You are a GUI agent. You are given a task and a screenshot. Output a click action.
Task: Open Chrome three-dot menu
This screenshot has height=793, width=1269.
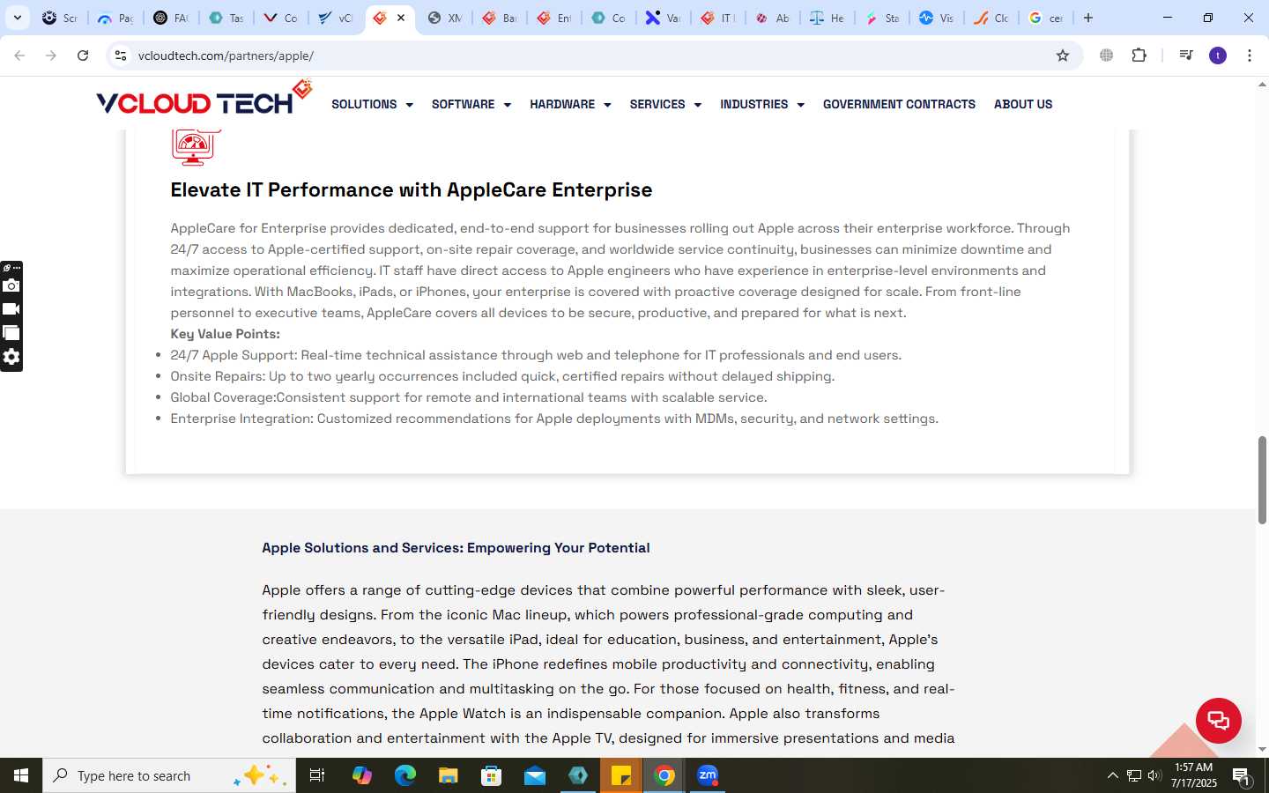(1250, 56)
